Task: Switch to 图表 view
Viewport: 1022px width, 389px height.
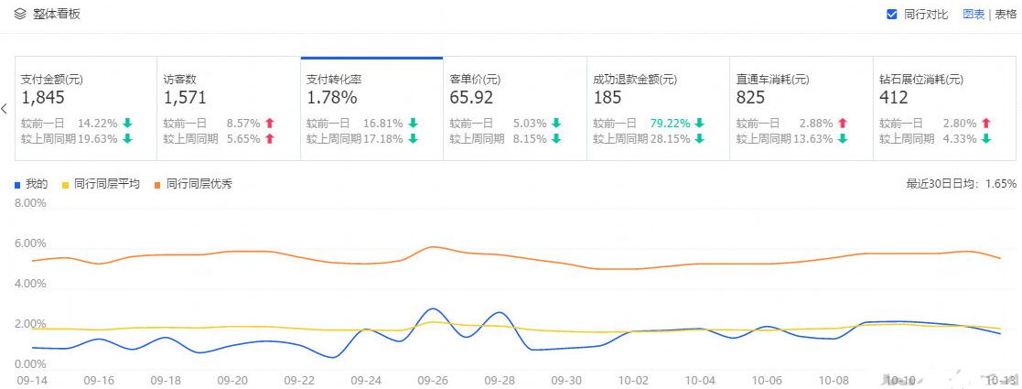Action: (x=974, y=14)
